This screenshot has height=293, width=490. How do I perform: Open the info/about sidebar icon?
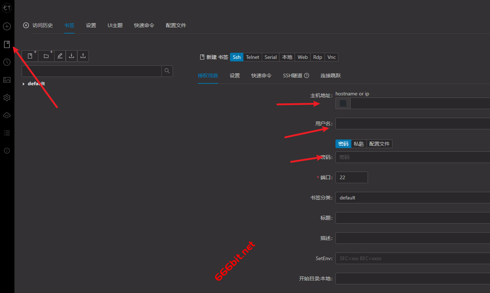[7, 151]
